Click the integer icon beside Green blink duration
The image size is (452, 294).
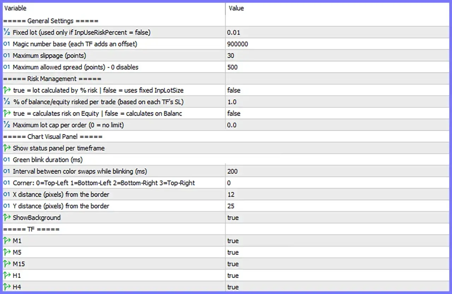tap(7, 160)
